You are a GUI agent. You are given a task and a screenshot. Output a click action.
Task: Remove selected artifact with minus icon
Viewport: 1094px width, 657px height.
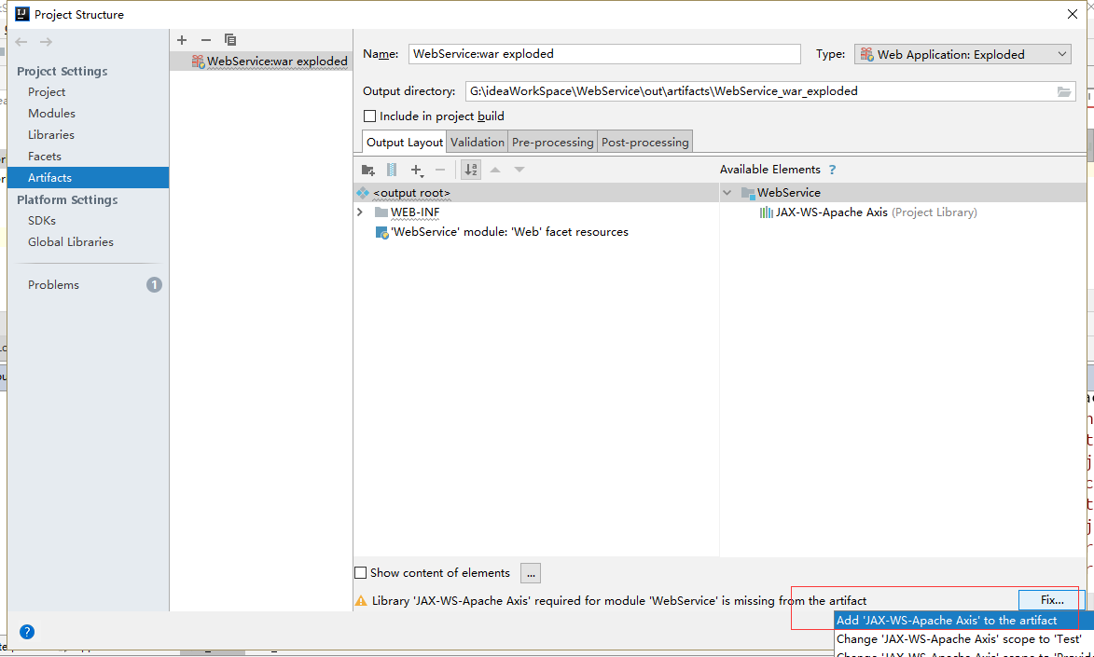click(206, 40)
